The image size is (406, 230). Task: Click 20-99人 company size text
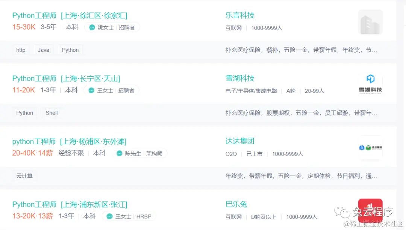click(x=314, y=91)
